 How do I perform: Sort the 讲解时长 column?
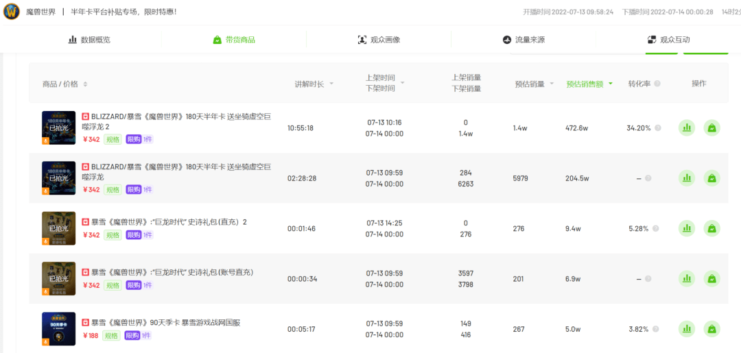(x=331, y=84)
